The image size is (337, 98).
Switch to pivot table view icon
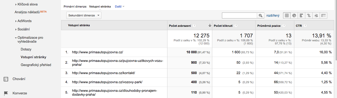(x=324, y=16)
